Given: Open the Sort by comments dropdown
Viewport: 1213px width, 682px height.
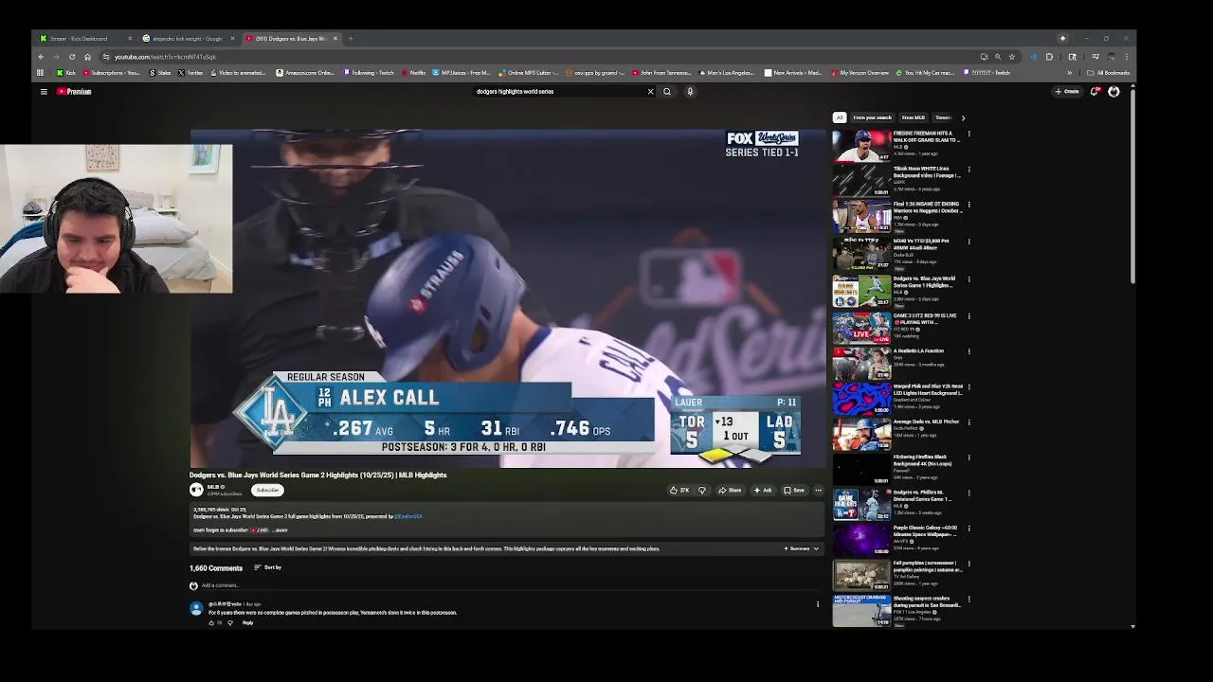Looking at the screenshot, I should point(267,567).
